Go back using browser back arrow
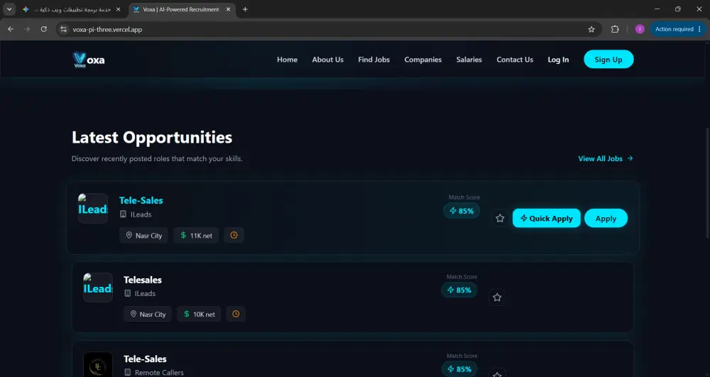 (x=11, y=29)
